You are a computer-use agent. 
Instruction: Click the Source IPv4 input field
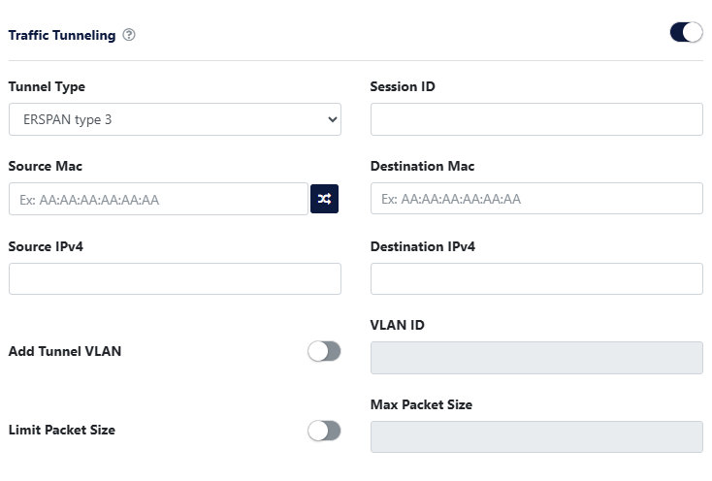click(x=175, y=278)
